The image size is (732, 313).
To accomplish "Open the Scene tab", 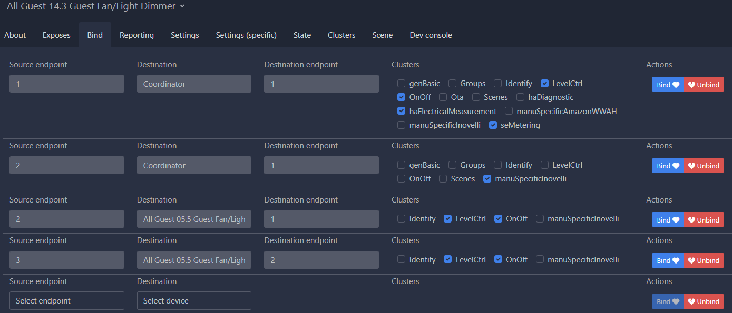I will click(383, 35).
